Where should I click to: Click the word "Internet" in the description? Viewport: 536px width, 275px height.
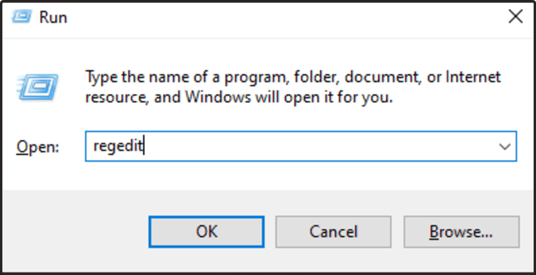(x=471, y=77)
